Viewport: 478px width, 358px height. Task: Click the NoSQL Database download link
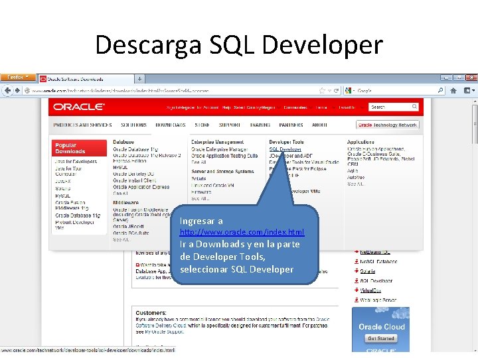pyautogui.click(x=378, y=261)
